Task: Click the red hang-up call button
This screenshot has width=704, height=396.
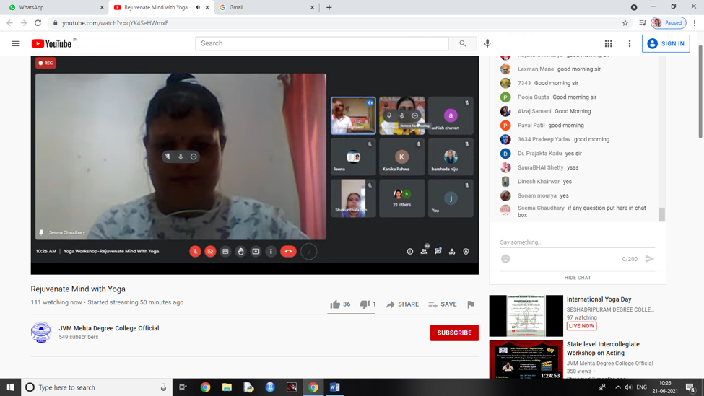Action: pos(288,252)
